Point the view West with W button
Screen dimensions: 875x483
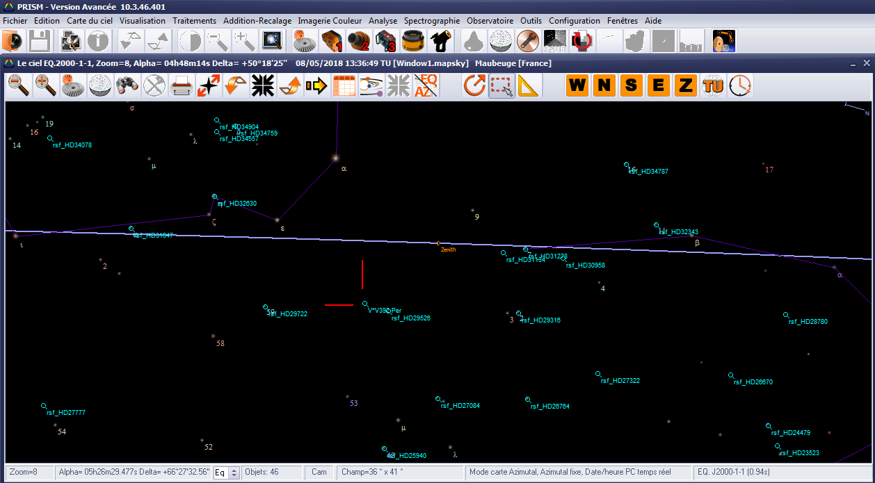(577, 86)
